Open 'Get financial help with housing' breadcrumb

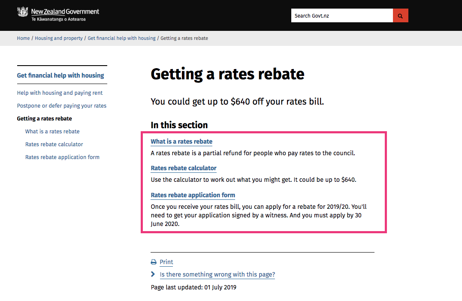pyautogui.click(x=121, y=38)
